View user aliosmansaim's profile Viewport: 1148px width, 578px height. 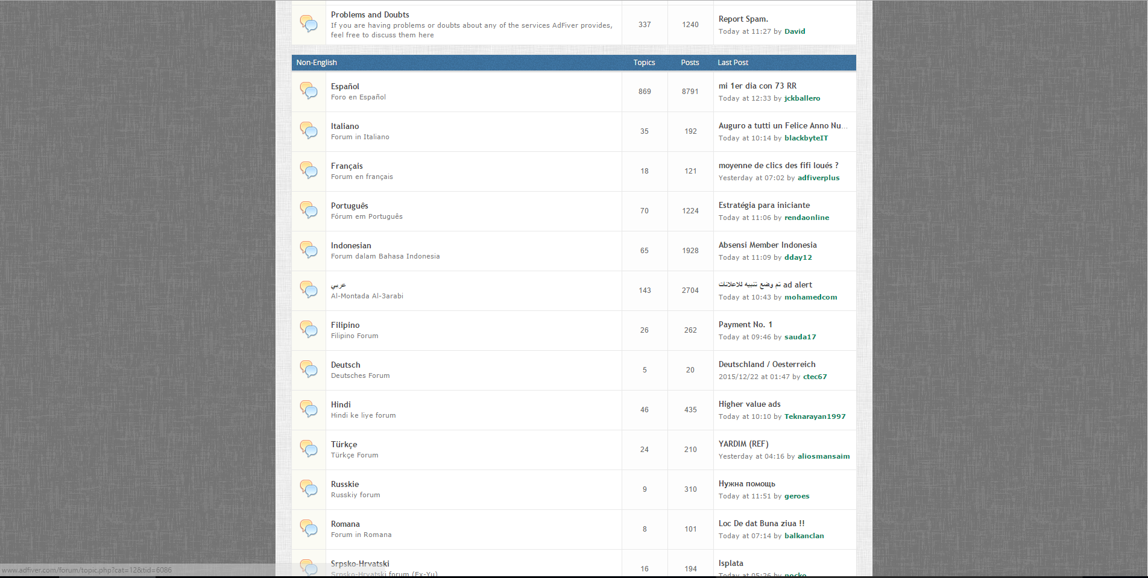pos(824,456)
